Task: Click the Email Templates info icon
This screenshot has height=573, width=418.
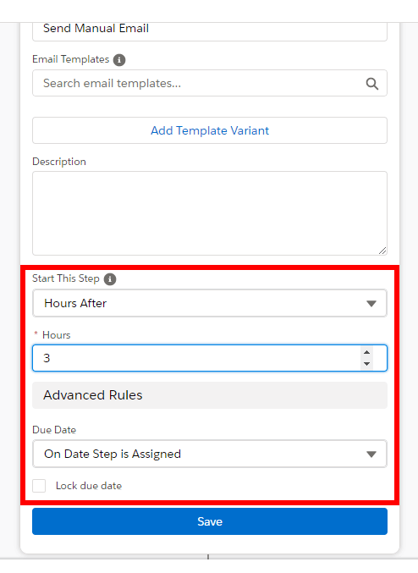Action: pyautogui.click(x=119, y=59)
